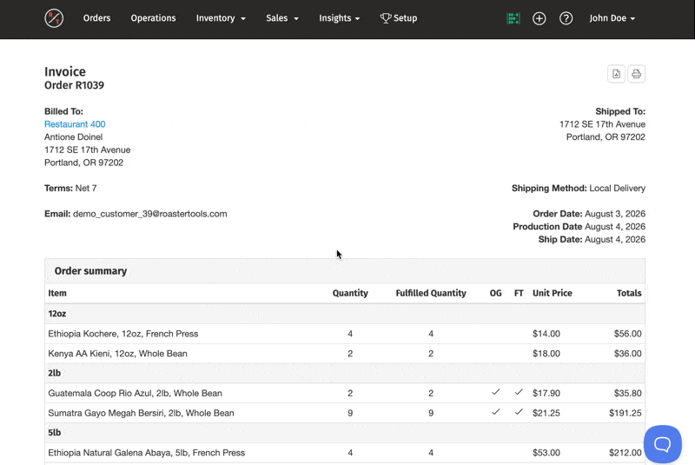Print the invoice using printer icon
Screen dimensions: 695x465
(x=637, y=74)
